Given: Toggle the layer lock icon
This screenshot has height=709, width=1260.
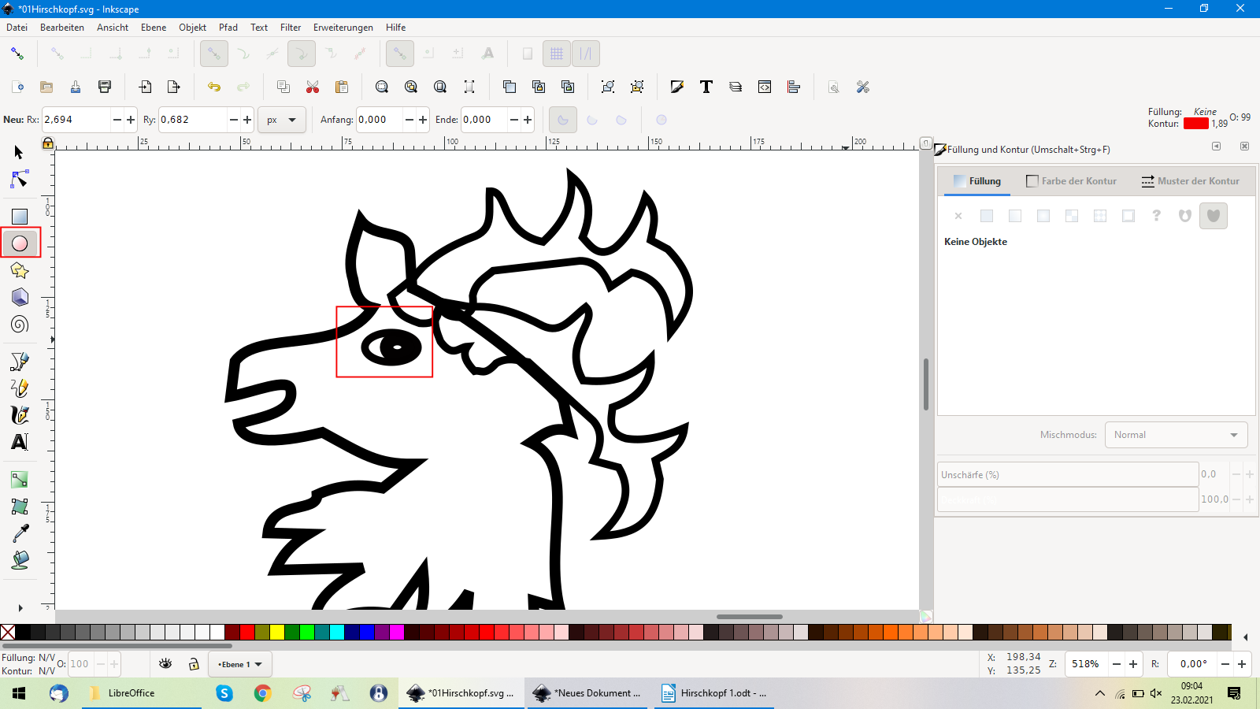Looking at the screenshot, I should coord(194,664).
